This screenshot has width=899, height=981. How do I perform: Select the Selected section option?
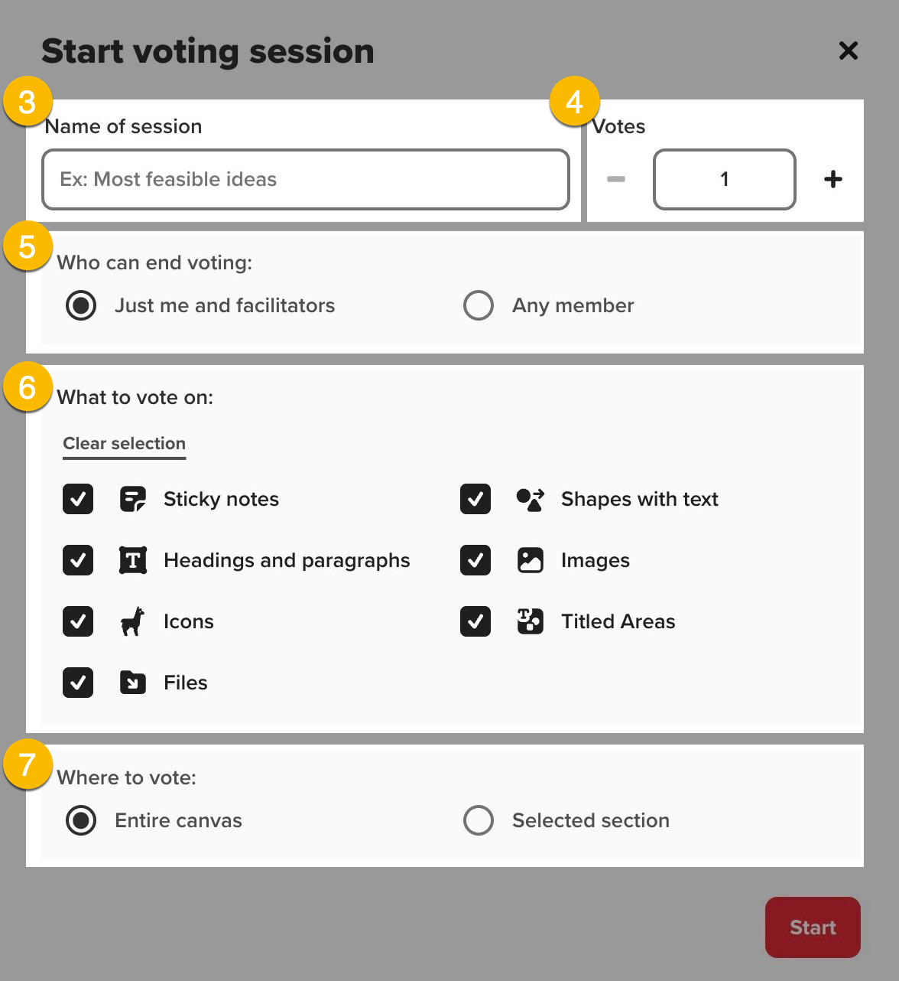[x=479, y=820]
